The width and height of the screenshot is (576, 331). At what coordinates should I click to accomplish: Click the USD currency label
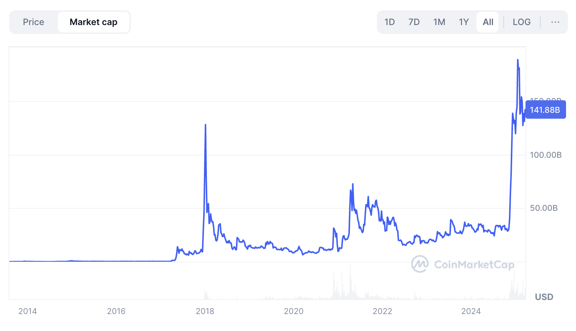(x=544, y=297)
